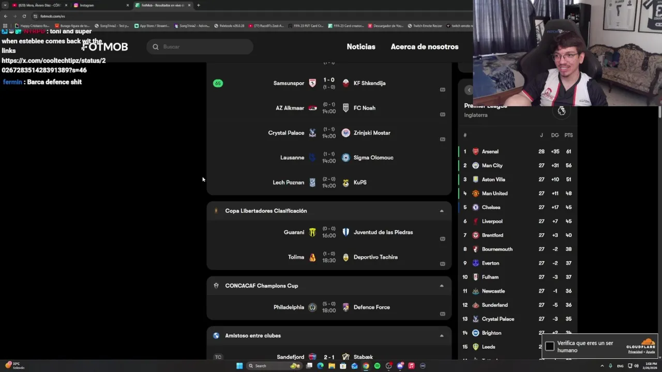Collapse the CONCACAF Champions Cup section

442,286
